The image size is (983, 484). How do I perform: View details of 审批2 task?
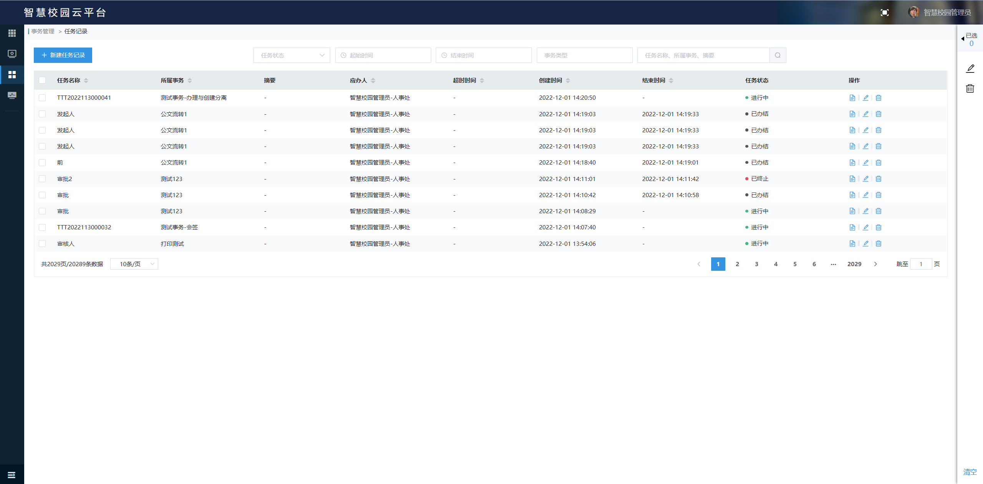[852, 179]
